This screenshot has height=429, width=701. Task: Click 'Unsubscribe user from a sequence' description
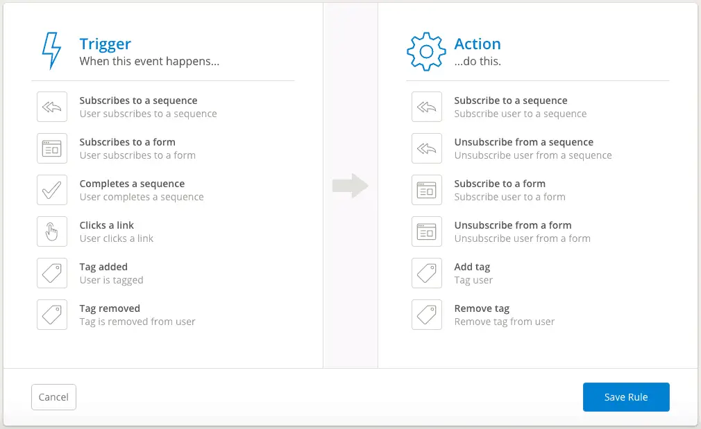point(533,155)
